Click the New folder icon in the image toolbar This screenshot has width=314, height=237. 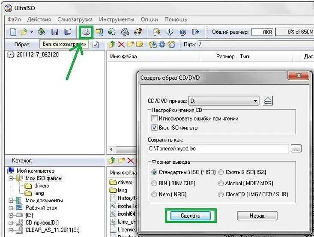coord(131,44)
